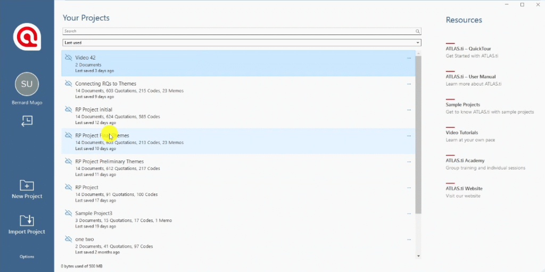Open the Video Tutorials resource link
Screen dimensions: 545x272
462,132
